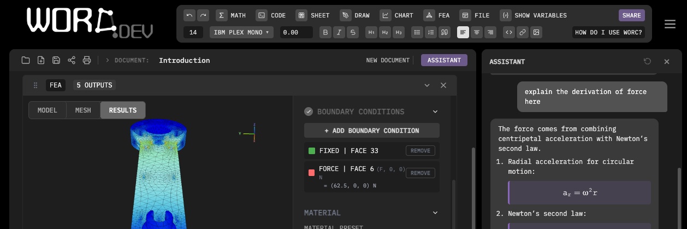Click the 5 Outputs badge

(94, 85)
